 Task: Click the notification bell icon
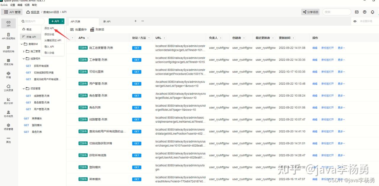click(372, 12)
